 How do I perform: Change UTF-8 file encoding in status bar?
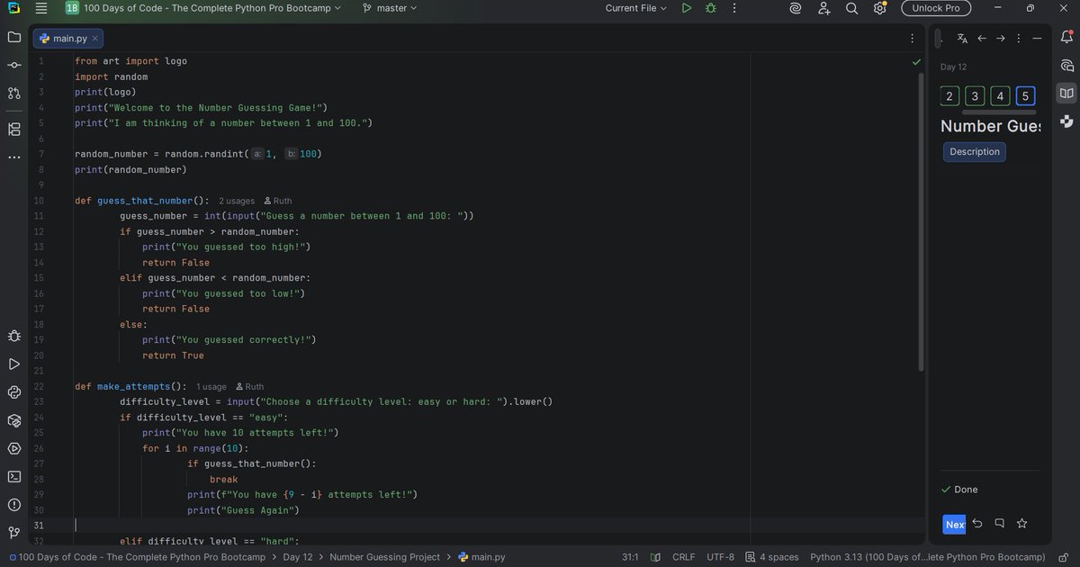tap(721, 557)
